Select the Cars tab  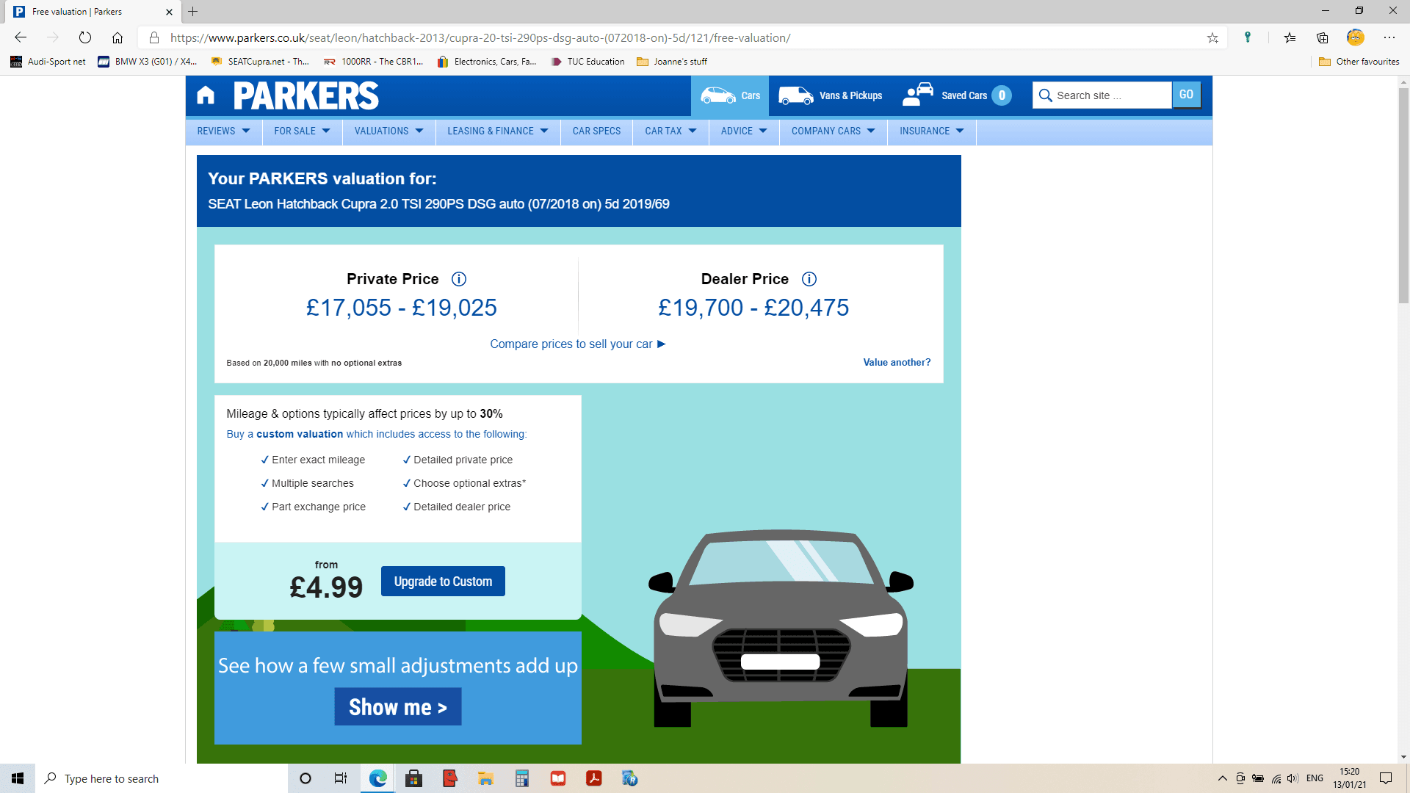[730, 95]
